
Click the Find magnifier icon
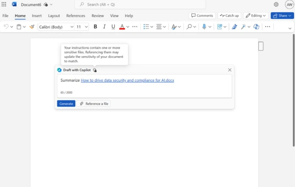coord(189,27)
